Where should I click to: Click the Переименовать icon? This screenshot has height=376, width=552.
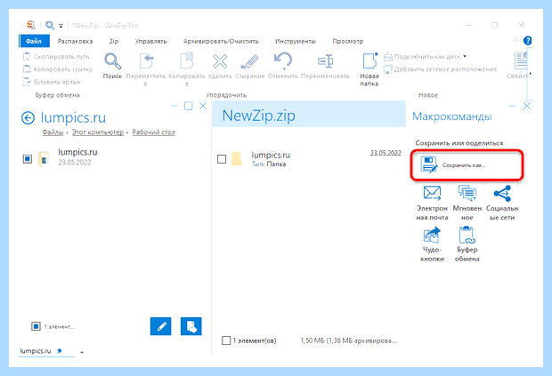tap(325, 61)
